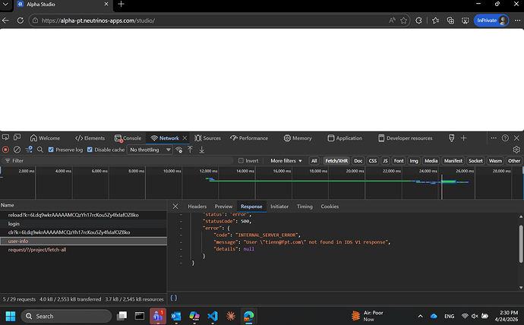The height and width of the screenshot is (325, 524).
Task: Open network conditions wifi icon
Action: pyautogui.click(x=179, y=150)
